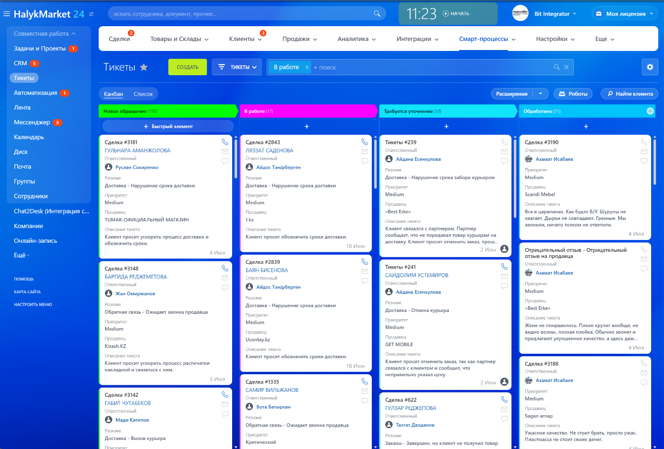Expand the Моя лицензия dropdown

coord(625,14)
